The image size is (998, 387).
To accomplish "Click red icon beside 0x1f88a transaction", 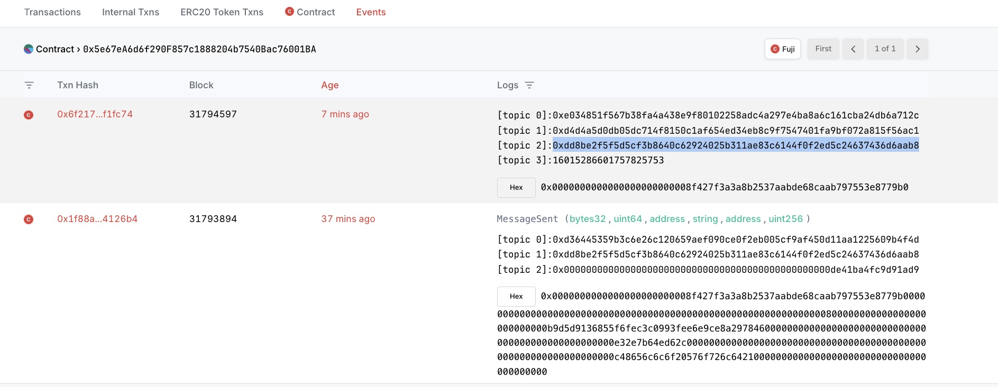I will click(29, 219).
